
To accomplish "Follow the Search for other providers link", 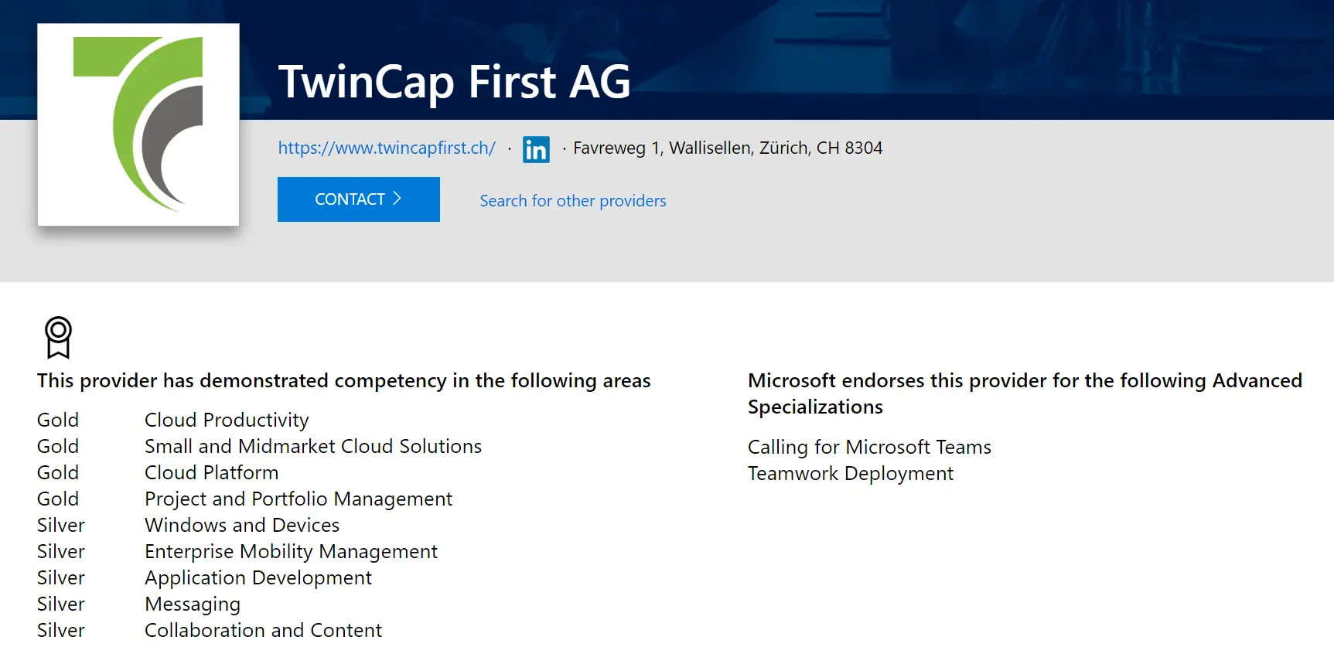I will tap(573, 201).
